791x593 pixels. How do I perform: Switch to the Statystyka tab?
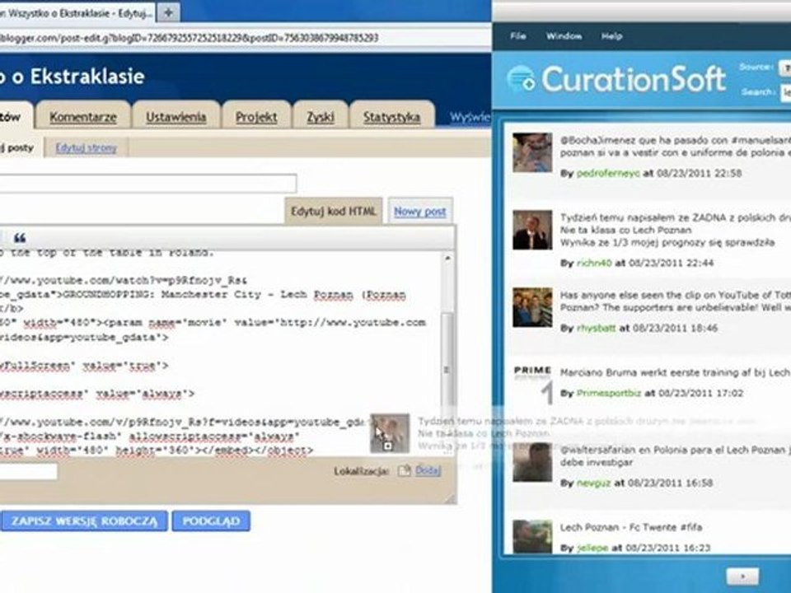392,117
